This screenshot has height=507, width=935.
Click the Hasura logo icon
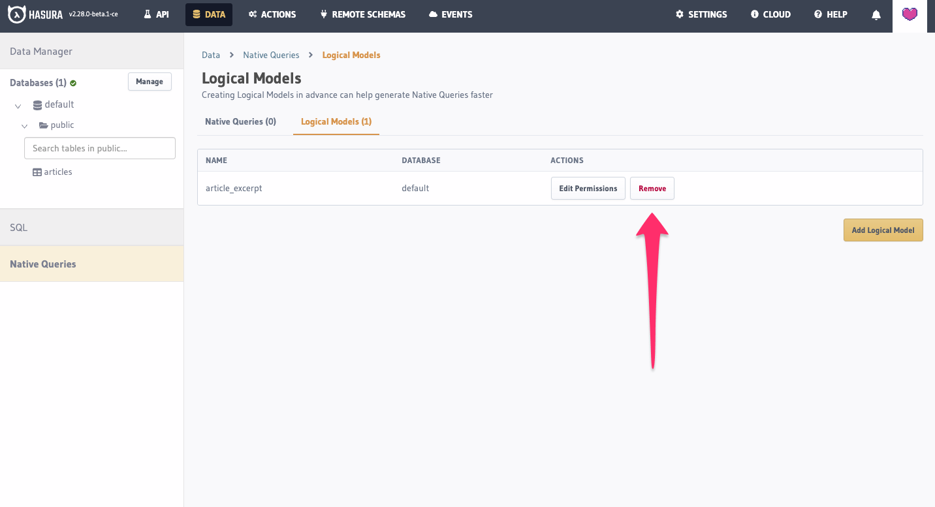[16, 14]
